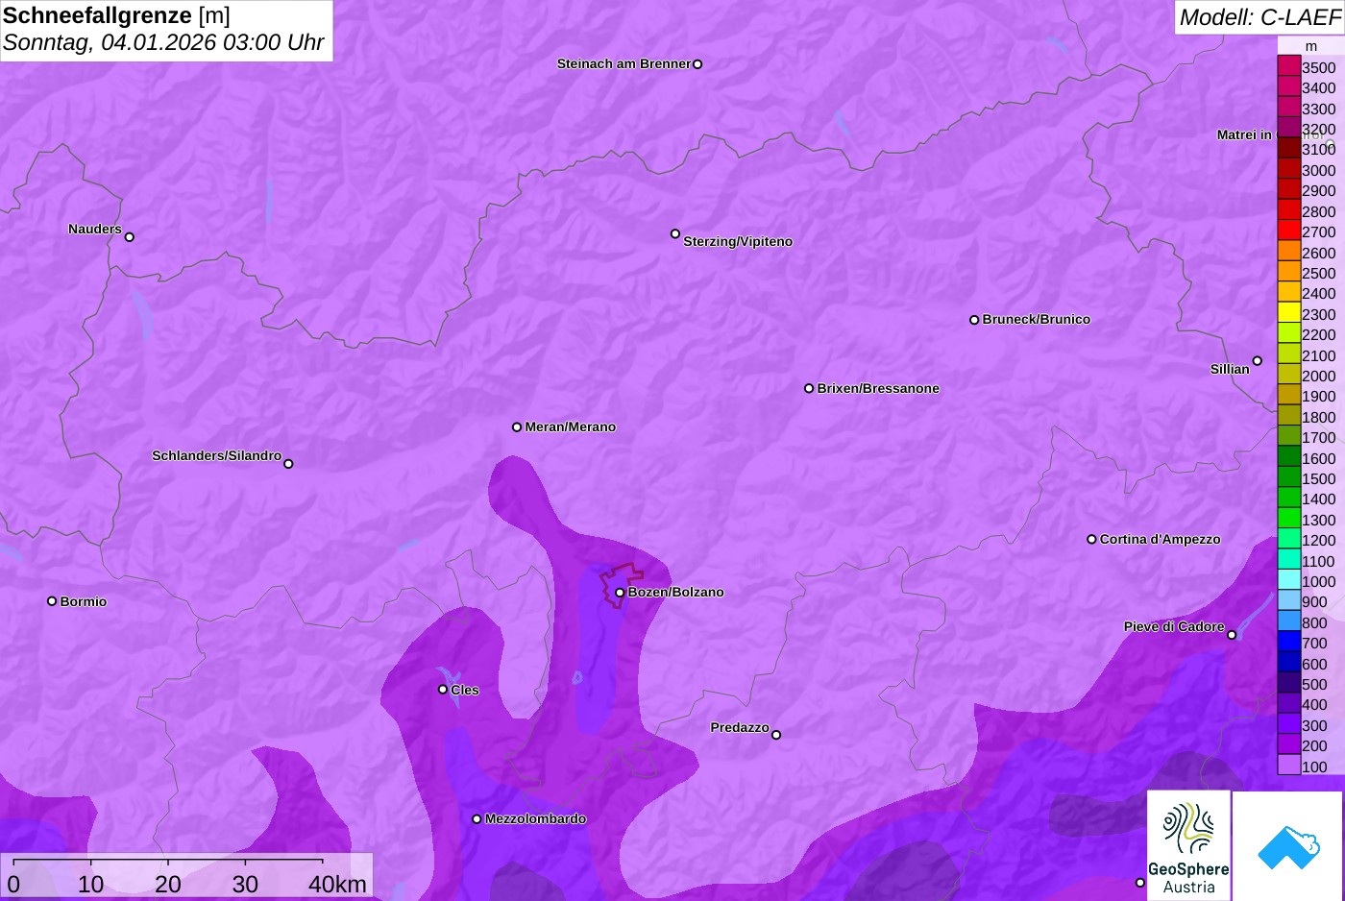Click the "Matrei in" town label

click(1244, 134)
